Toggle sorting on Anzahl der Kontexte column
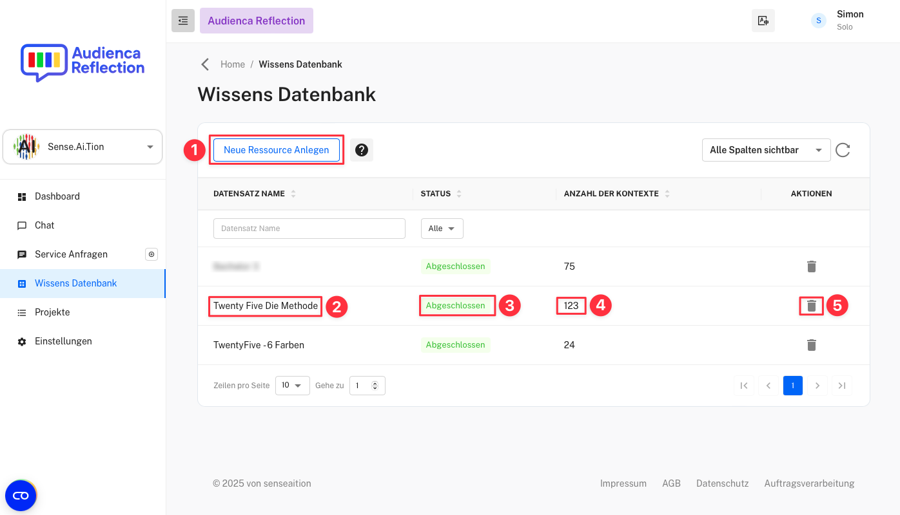The height and width of the screenshot is (515, 900). pos(667,193)
